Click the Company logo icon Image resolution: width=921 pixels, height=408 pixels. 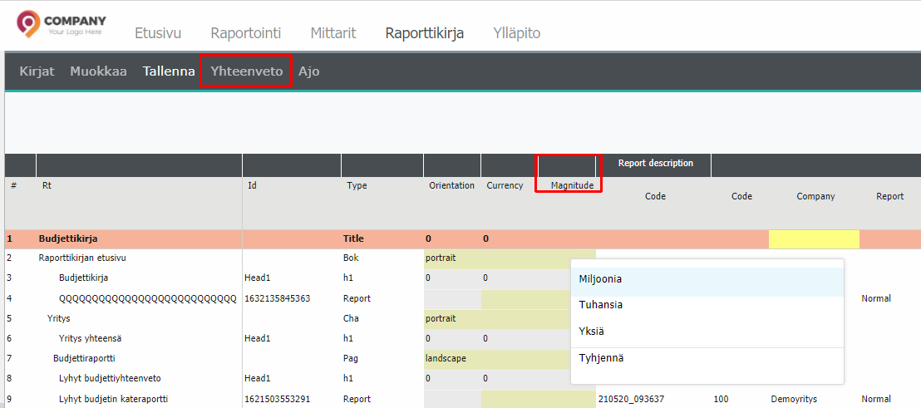tap(29, 23)
